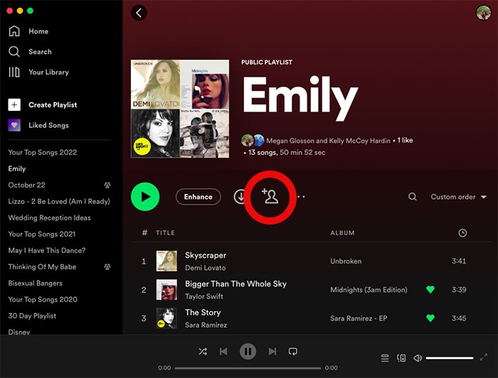This screenshot has width=498, height=378.
Task: Click the Create Playlist label
Action: pyautogui.click(x=53, y=105)
